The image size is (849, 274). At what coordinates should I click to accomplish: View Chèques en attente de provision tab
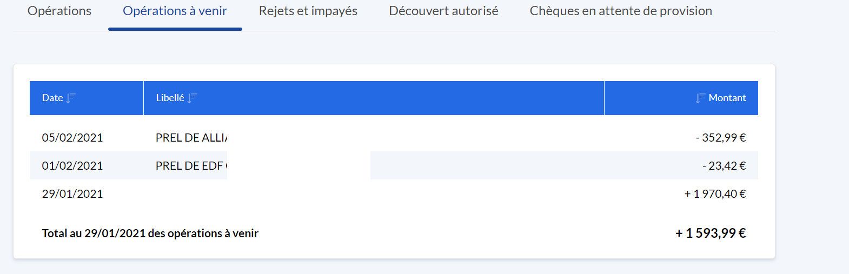(621, 11)
